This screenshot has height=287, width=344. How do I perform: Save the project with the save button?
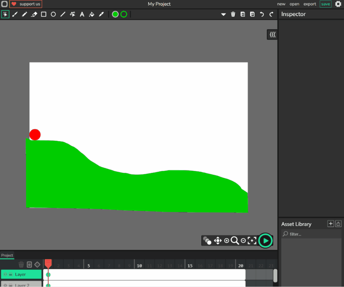pyautogui.click(x=326, y=4)
